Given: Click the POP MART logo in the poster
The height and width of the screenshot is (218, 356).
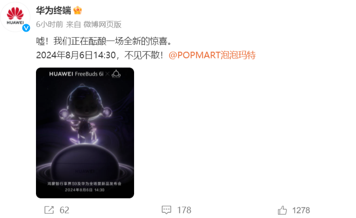Looking at the screenshot, I should click(116, 74).
